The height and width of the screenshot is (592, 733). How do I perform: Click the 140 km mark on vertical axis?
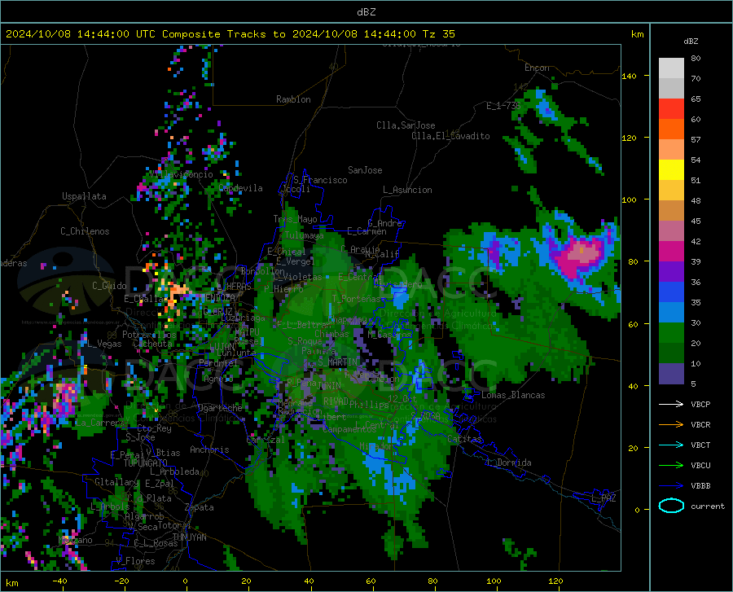(x=629, y=76)
